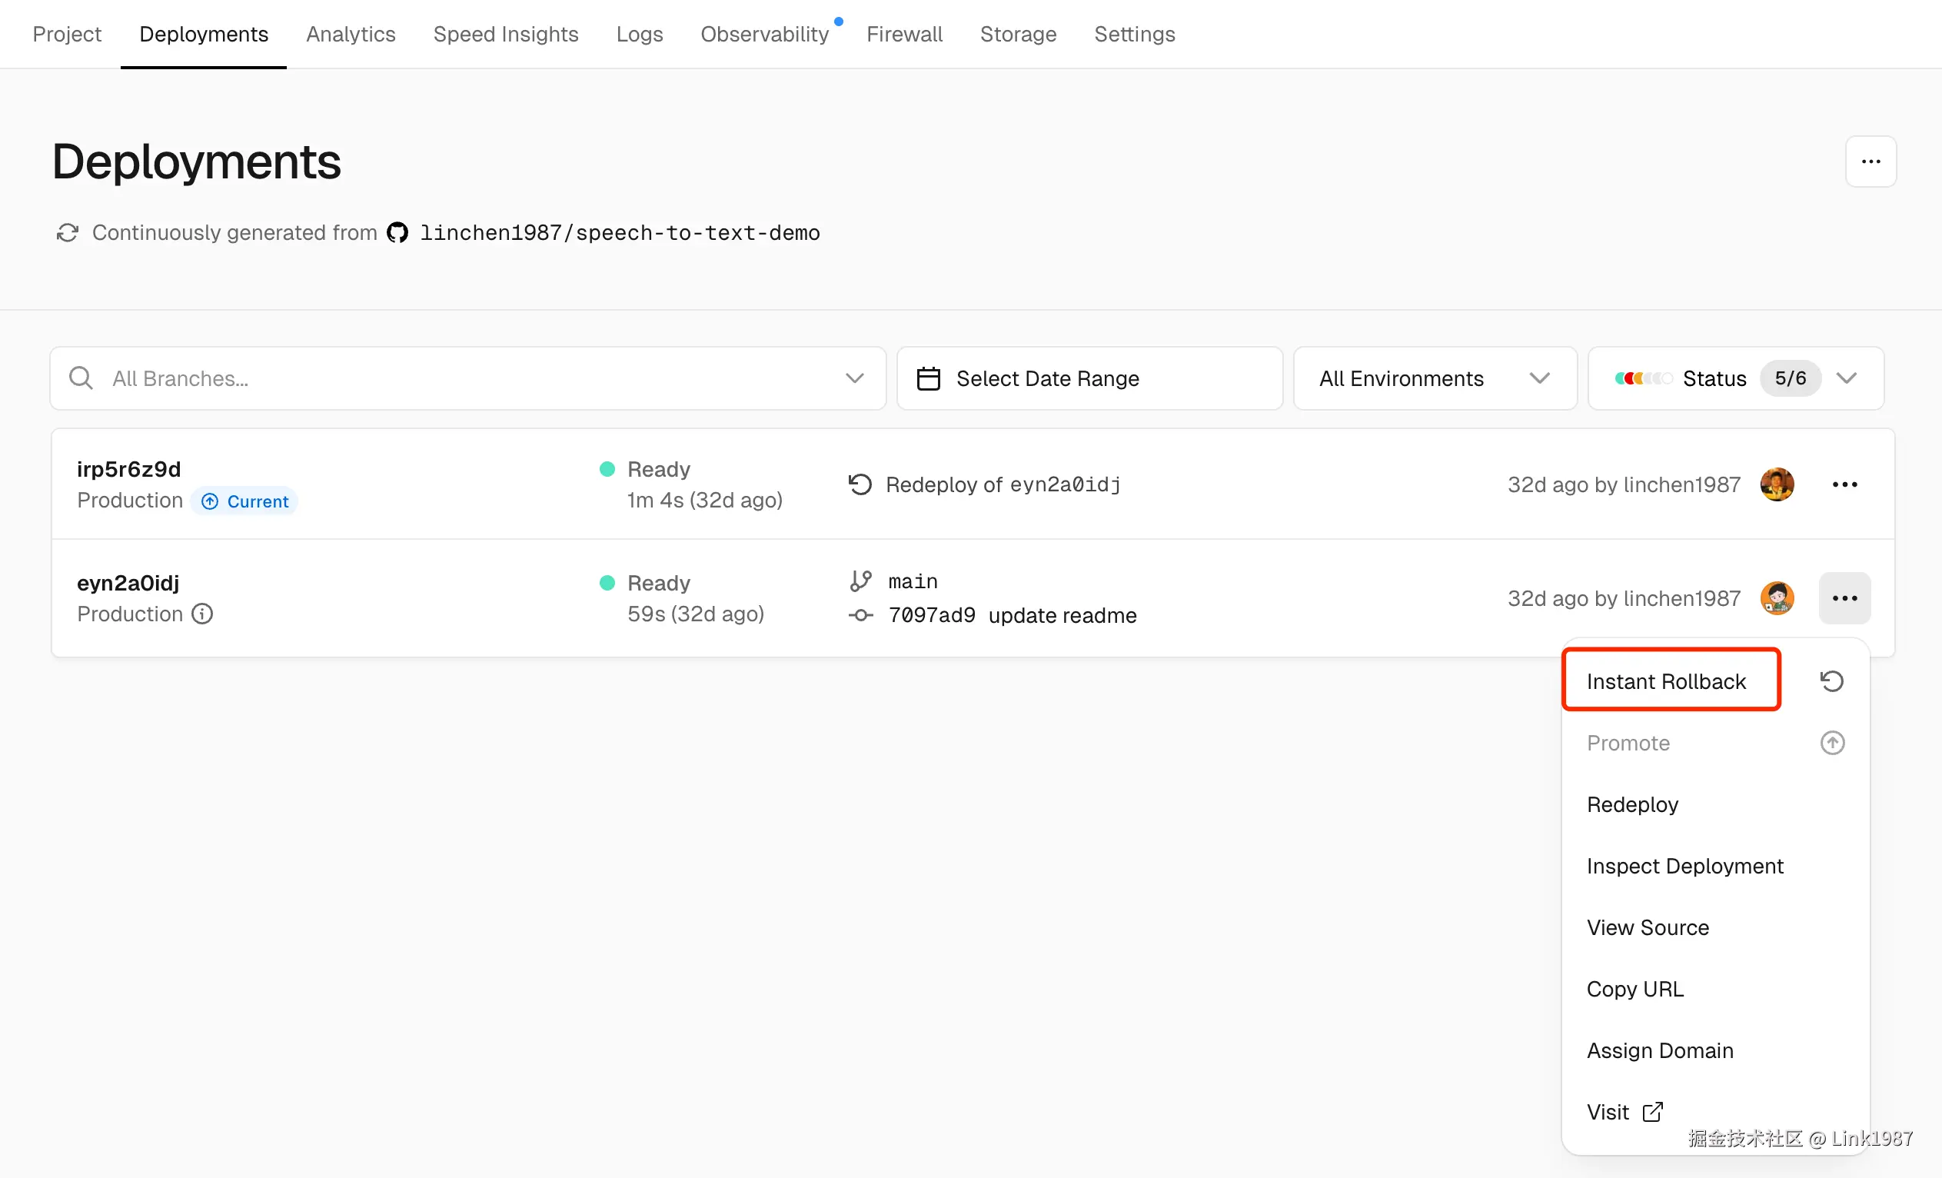Image resolution: width=1942 pixels, height=1178 pixels.
Task: Click linchen1987 avatar on irp5r6z9d row
Action: point(1777,484)
